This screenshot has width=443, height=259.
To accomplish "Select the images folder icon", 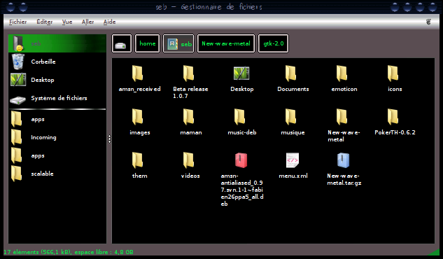I will [x=138, y=117].
